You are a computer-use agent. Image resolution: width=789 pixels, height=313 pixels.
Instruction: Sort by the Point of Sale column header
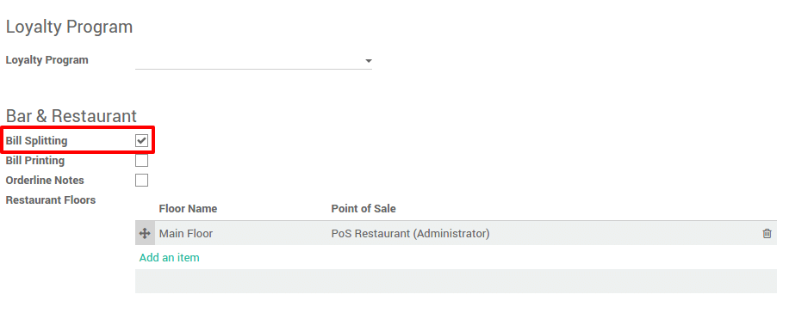coord(363,208)
